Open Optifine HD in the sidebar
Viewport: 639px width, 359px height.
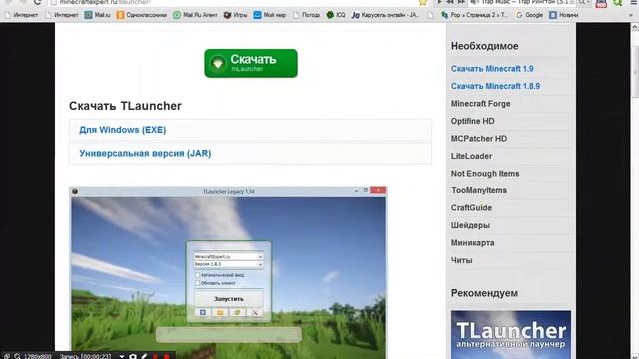[472, 122]
